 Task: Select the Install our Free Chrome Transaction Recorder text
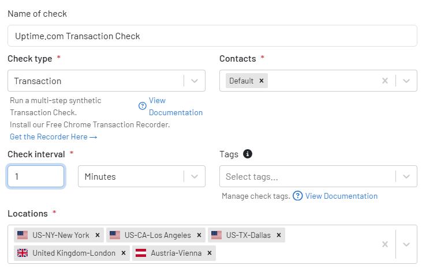click(x=89, y=124)
